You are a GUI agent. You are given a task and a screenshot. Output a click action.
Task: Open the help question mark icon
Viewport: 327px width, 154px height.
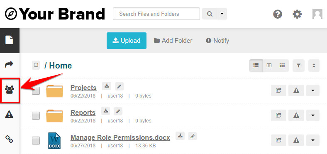pyautogui.click(x=278, y=14)
